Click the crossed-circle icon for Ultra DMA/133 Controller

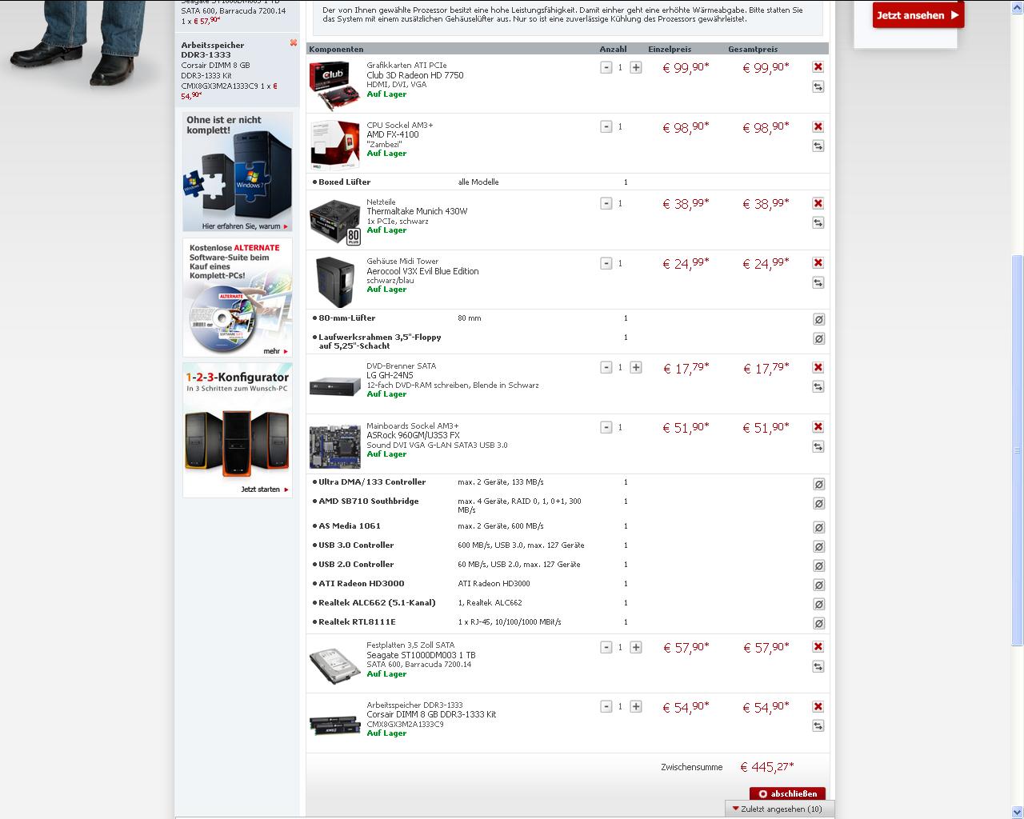818,484
